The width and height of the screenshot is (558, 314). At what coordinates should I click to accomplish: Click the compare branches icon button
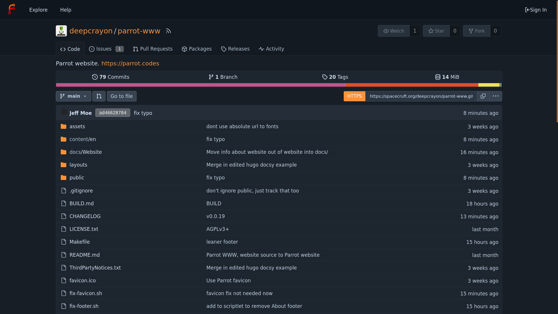(x=99, y=96)
